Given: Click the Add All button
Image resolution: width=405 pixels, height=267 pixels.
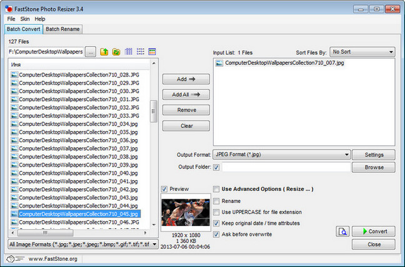Looking at the screenshot, I should pos(186,95).
